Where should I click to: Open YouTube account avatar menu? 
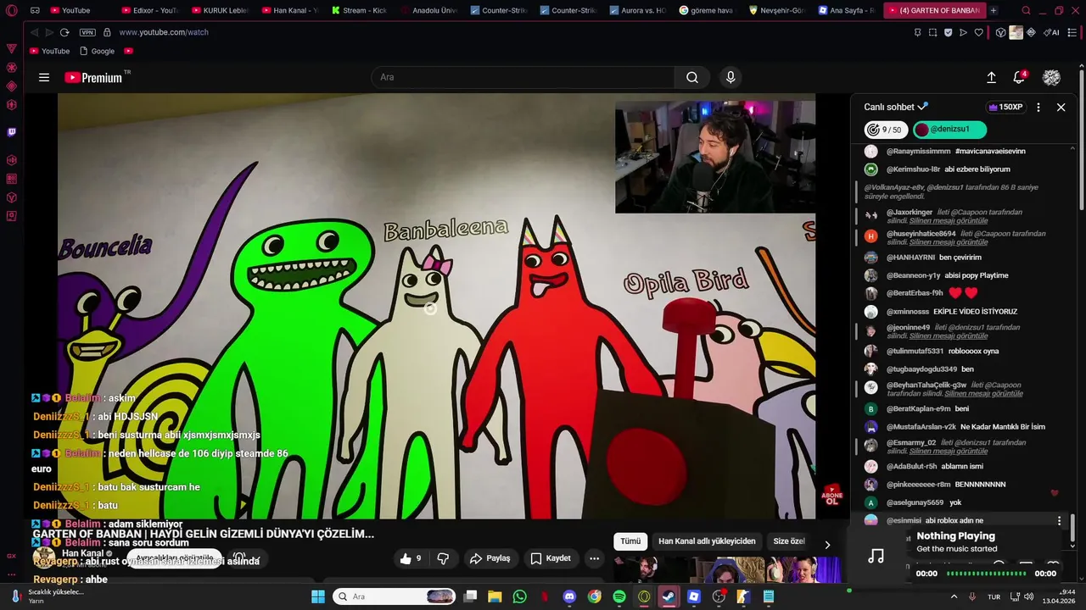(x=1051, y=77)
